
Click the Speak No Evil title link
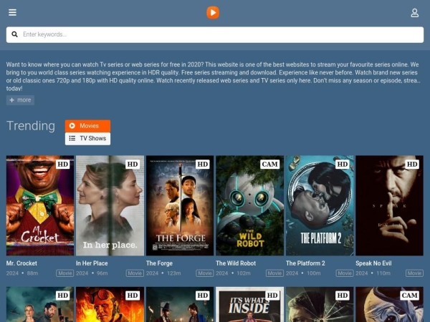click(x=373, y=263)
